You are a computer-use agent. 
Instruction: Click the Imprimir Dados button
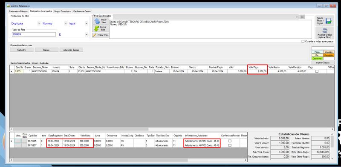(x=323, y=62)
